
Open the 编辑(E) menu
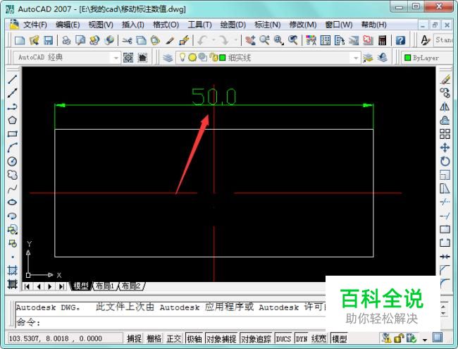coord(68,25)
